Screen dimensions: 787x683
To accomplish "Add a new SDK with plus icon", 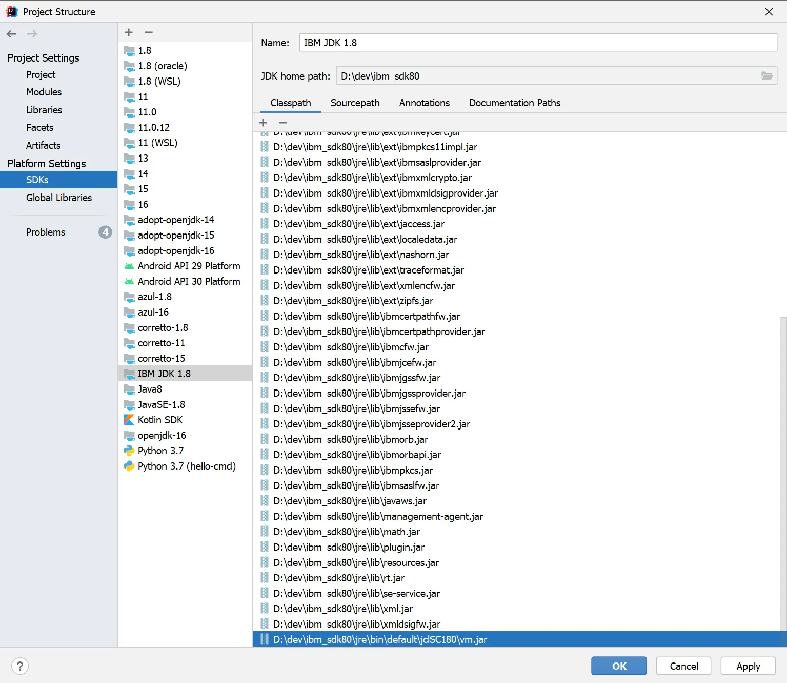I will (x=129, y=32).
